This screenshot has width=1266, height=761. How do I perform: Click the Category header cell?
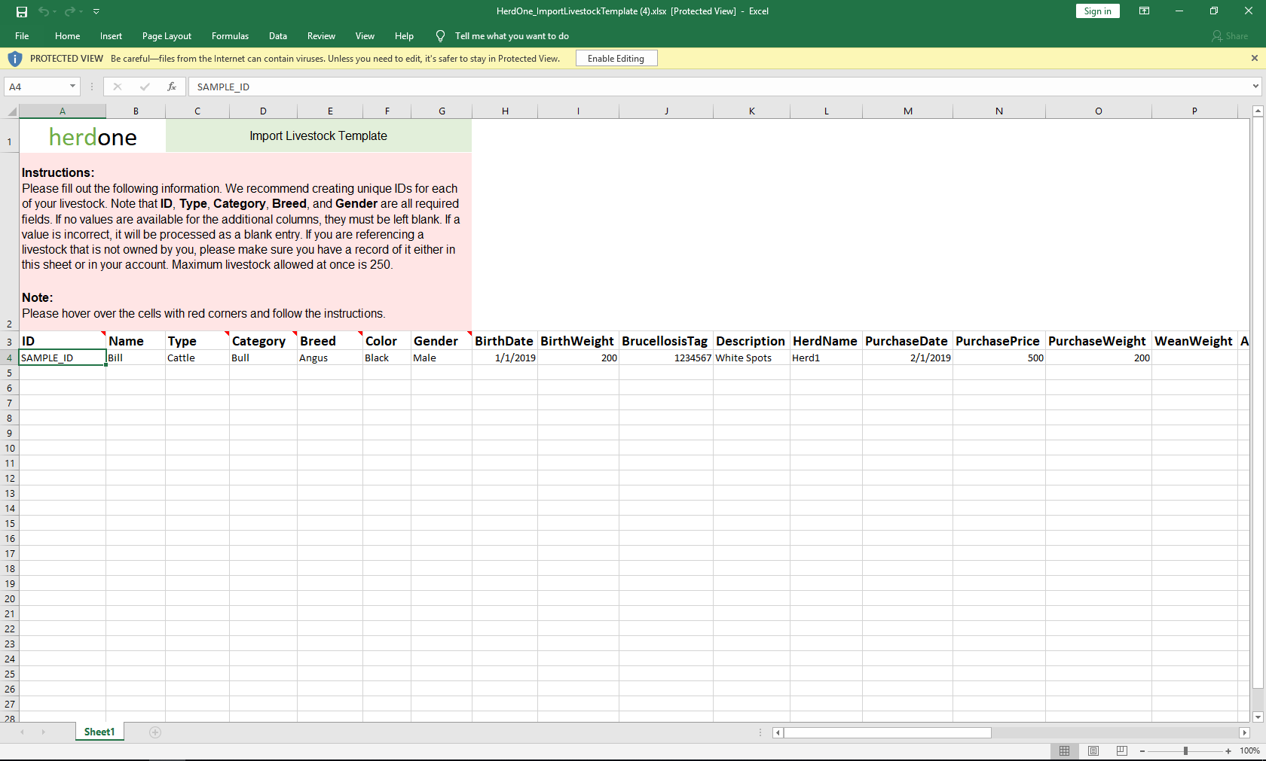click(x=263, y=341)
